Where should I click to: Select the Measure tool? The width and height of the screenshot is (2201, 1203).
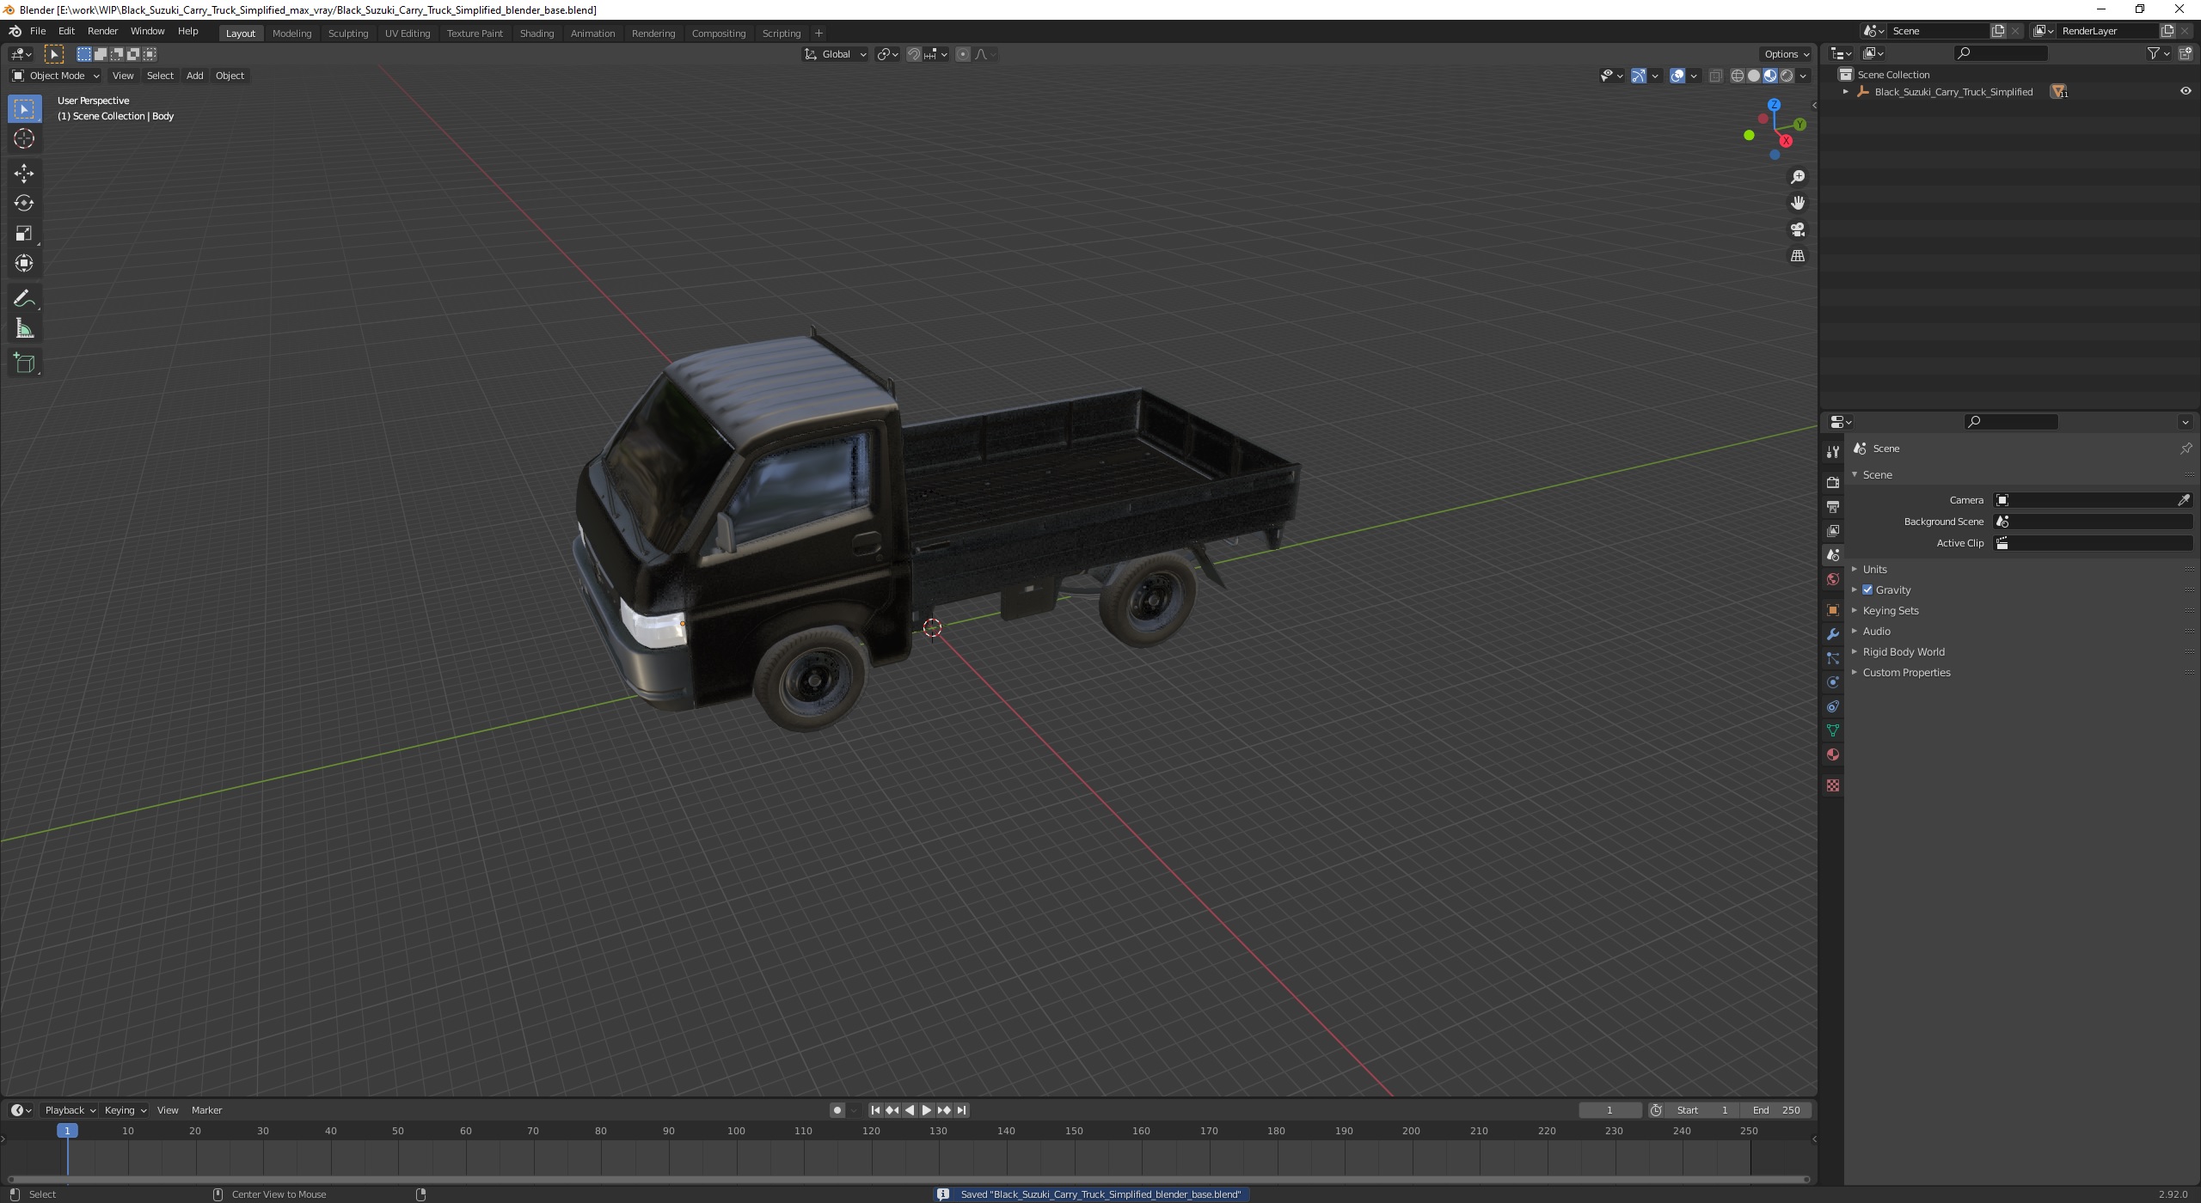pyautogui.click(x=24, y=329)
